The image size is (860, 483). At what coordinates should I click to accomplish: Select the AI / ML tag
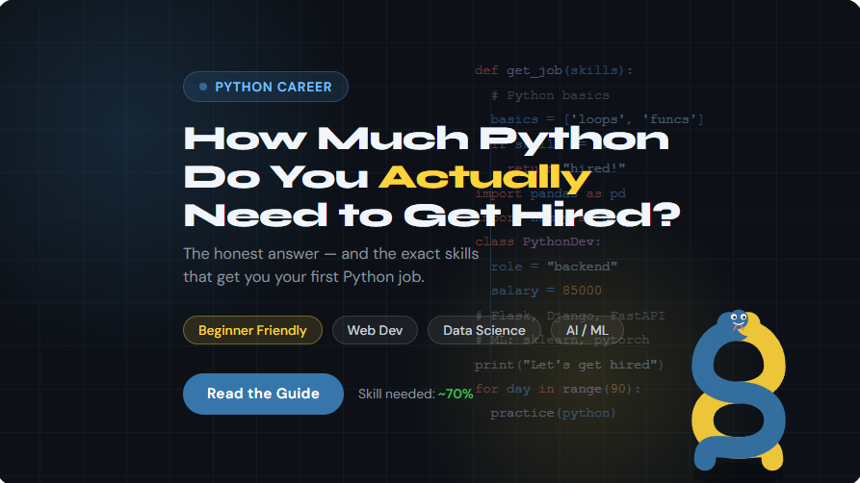click(x=586, y=330)
